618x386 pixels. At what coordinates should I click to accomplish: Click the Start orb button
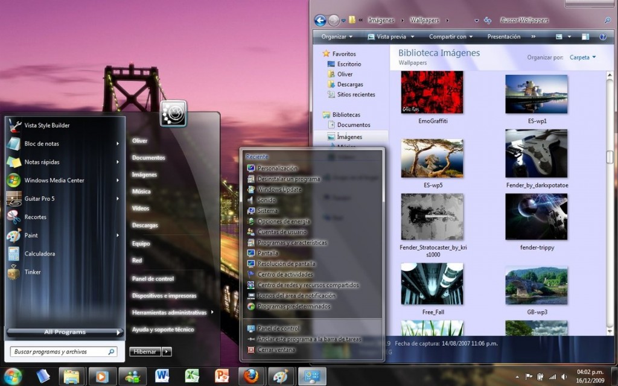coord(12,376)
